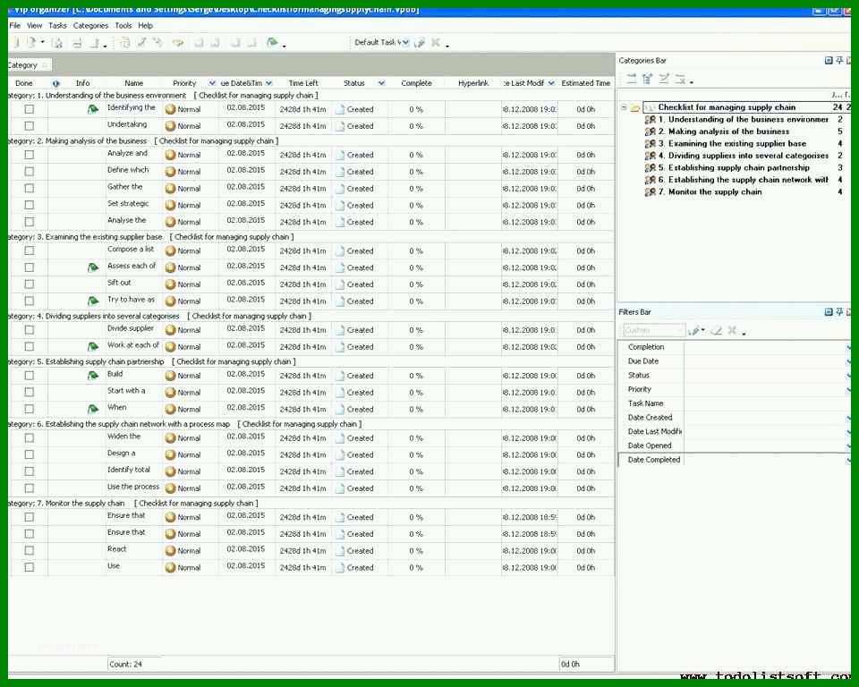Collapse the Checklist for managing supply chain tree
This screenshot has width=859, height=687.
(x=624, y=108)
